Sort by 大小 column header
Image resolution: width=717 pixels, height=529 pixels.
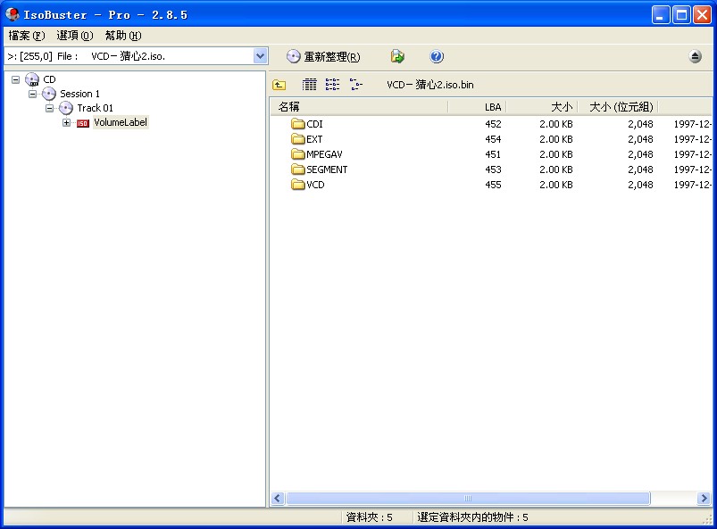click(x=542, y=107)
